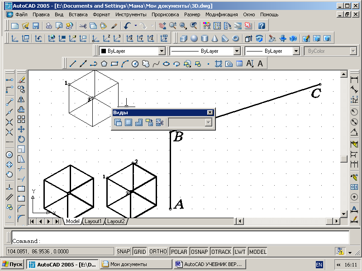362x271 pixels.
Task: Click the EN language indicator
Action: click(319, 265)
